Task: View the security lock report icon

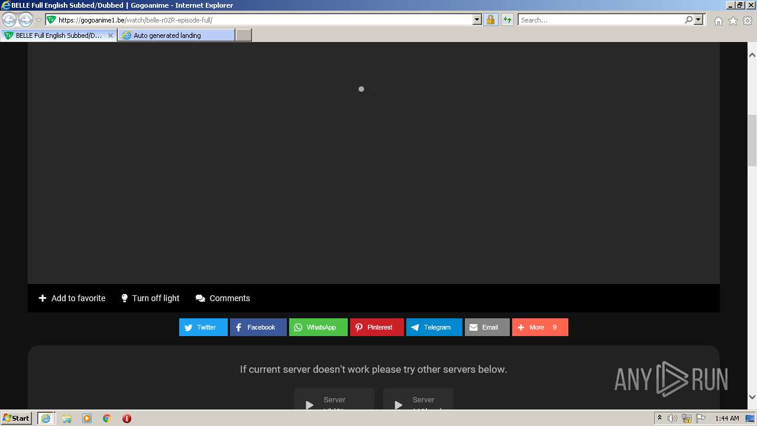Action: click(x=490, y=20)
